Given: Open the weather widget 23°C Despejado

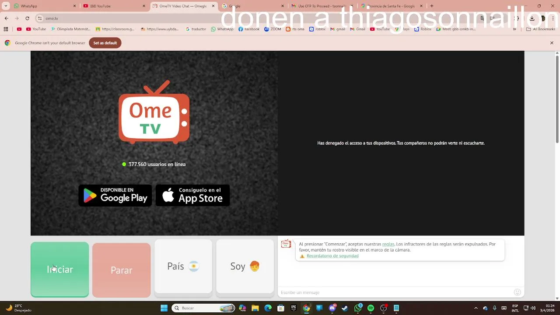Looking at the screenshot, I should [18, 308].
